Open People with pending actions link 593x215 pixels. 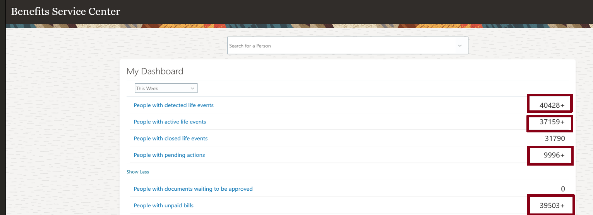pos(169,155)
